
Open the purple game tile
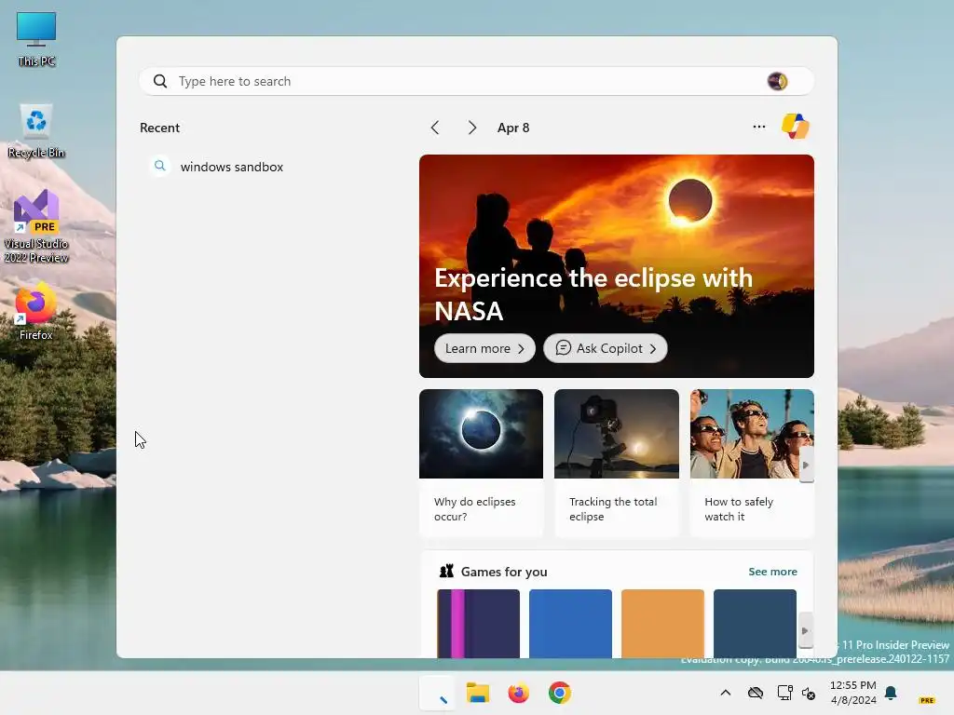478,623
